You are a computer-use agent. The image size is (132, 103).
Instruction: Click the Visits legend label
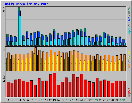tap(129, 56)
